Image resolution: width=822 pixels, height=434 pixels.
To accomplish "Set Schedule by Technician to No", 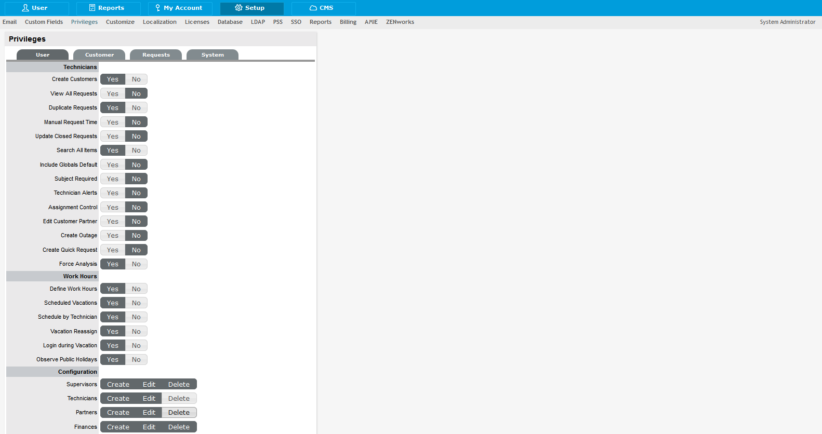I will [x=136, y=317].
